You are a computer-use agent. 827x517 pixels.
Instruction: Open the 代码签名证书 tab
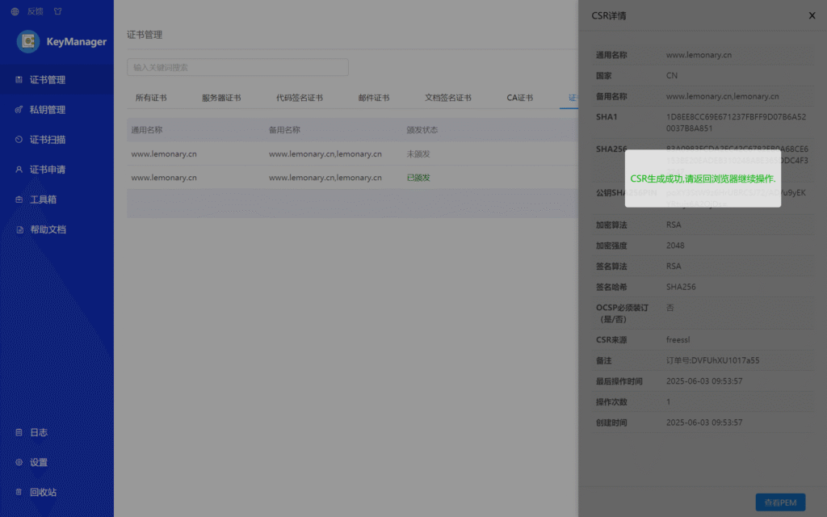(x=299, y=98)
